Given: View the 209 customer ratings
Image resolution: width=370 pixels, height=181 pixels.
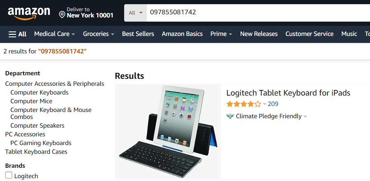Looking at the screenshot, I should (273, 104).
